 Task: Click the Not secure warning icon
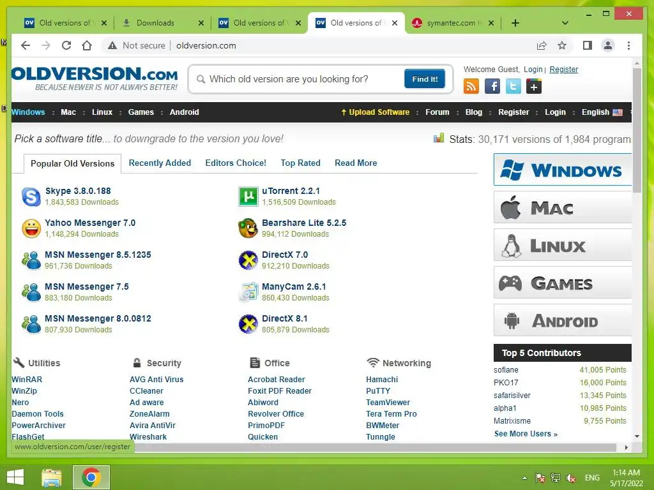point(112,45)
